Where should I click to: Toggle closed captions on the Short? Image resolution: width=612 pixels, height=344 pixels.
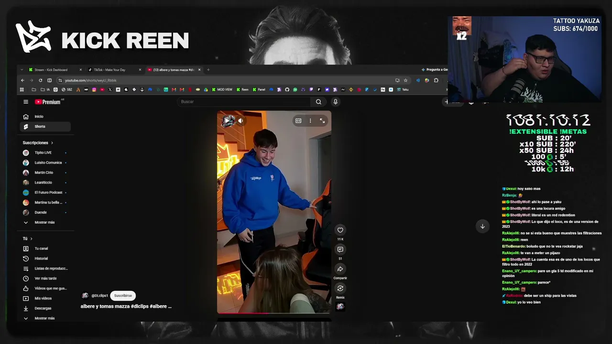point(298,121)
